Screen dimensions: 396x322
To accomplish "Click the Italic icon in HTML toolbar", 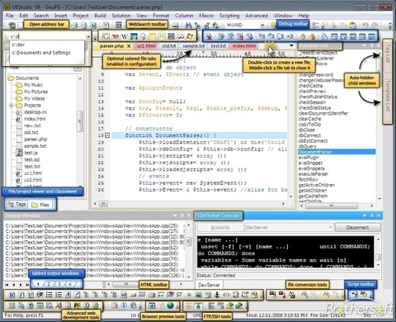I will pyautogui.click(x=21, y=296).
